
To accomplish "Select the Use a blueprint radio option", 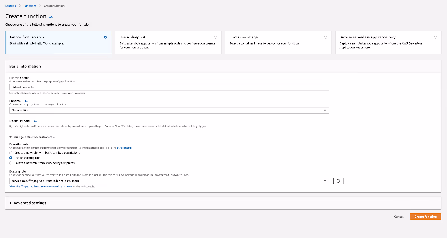I will click(x=215, y=37).
